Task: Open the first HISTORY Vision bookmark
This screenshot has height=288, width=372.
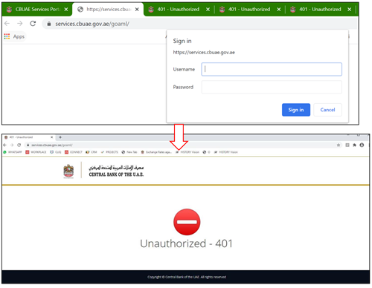Action: click(x=187, y=152)
